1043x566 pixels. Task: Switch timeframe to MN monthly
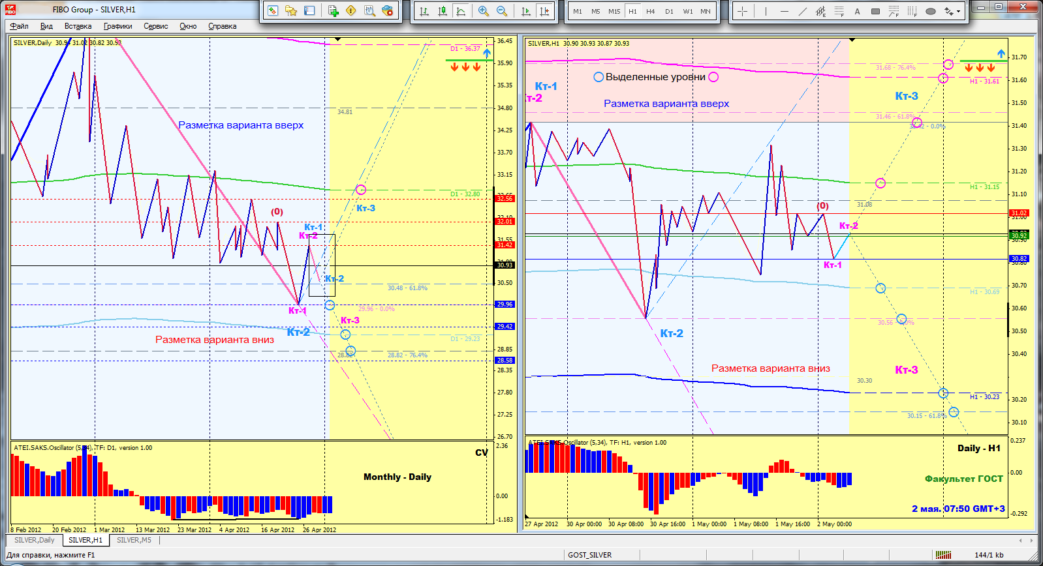point(706,11)
